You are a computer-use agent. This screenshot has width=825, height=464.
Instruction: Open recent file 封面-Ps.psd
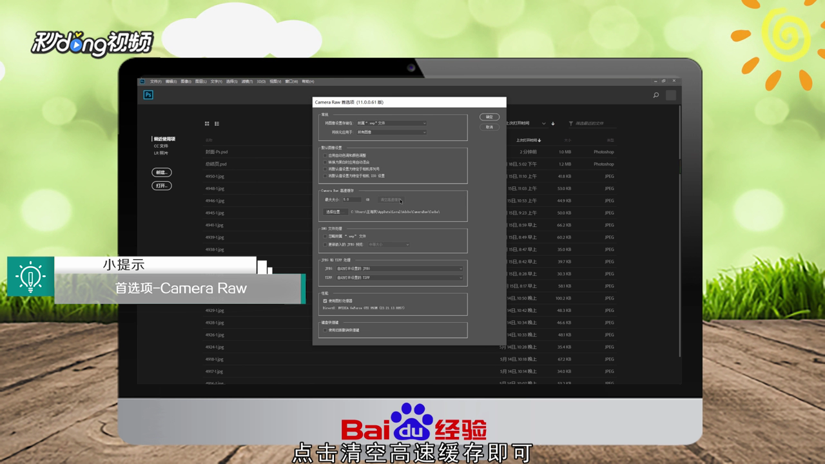click(217, 152)
